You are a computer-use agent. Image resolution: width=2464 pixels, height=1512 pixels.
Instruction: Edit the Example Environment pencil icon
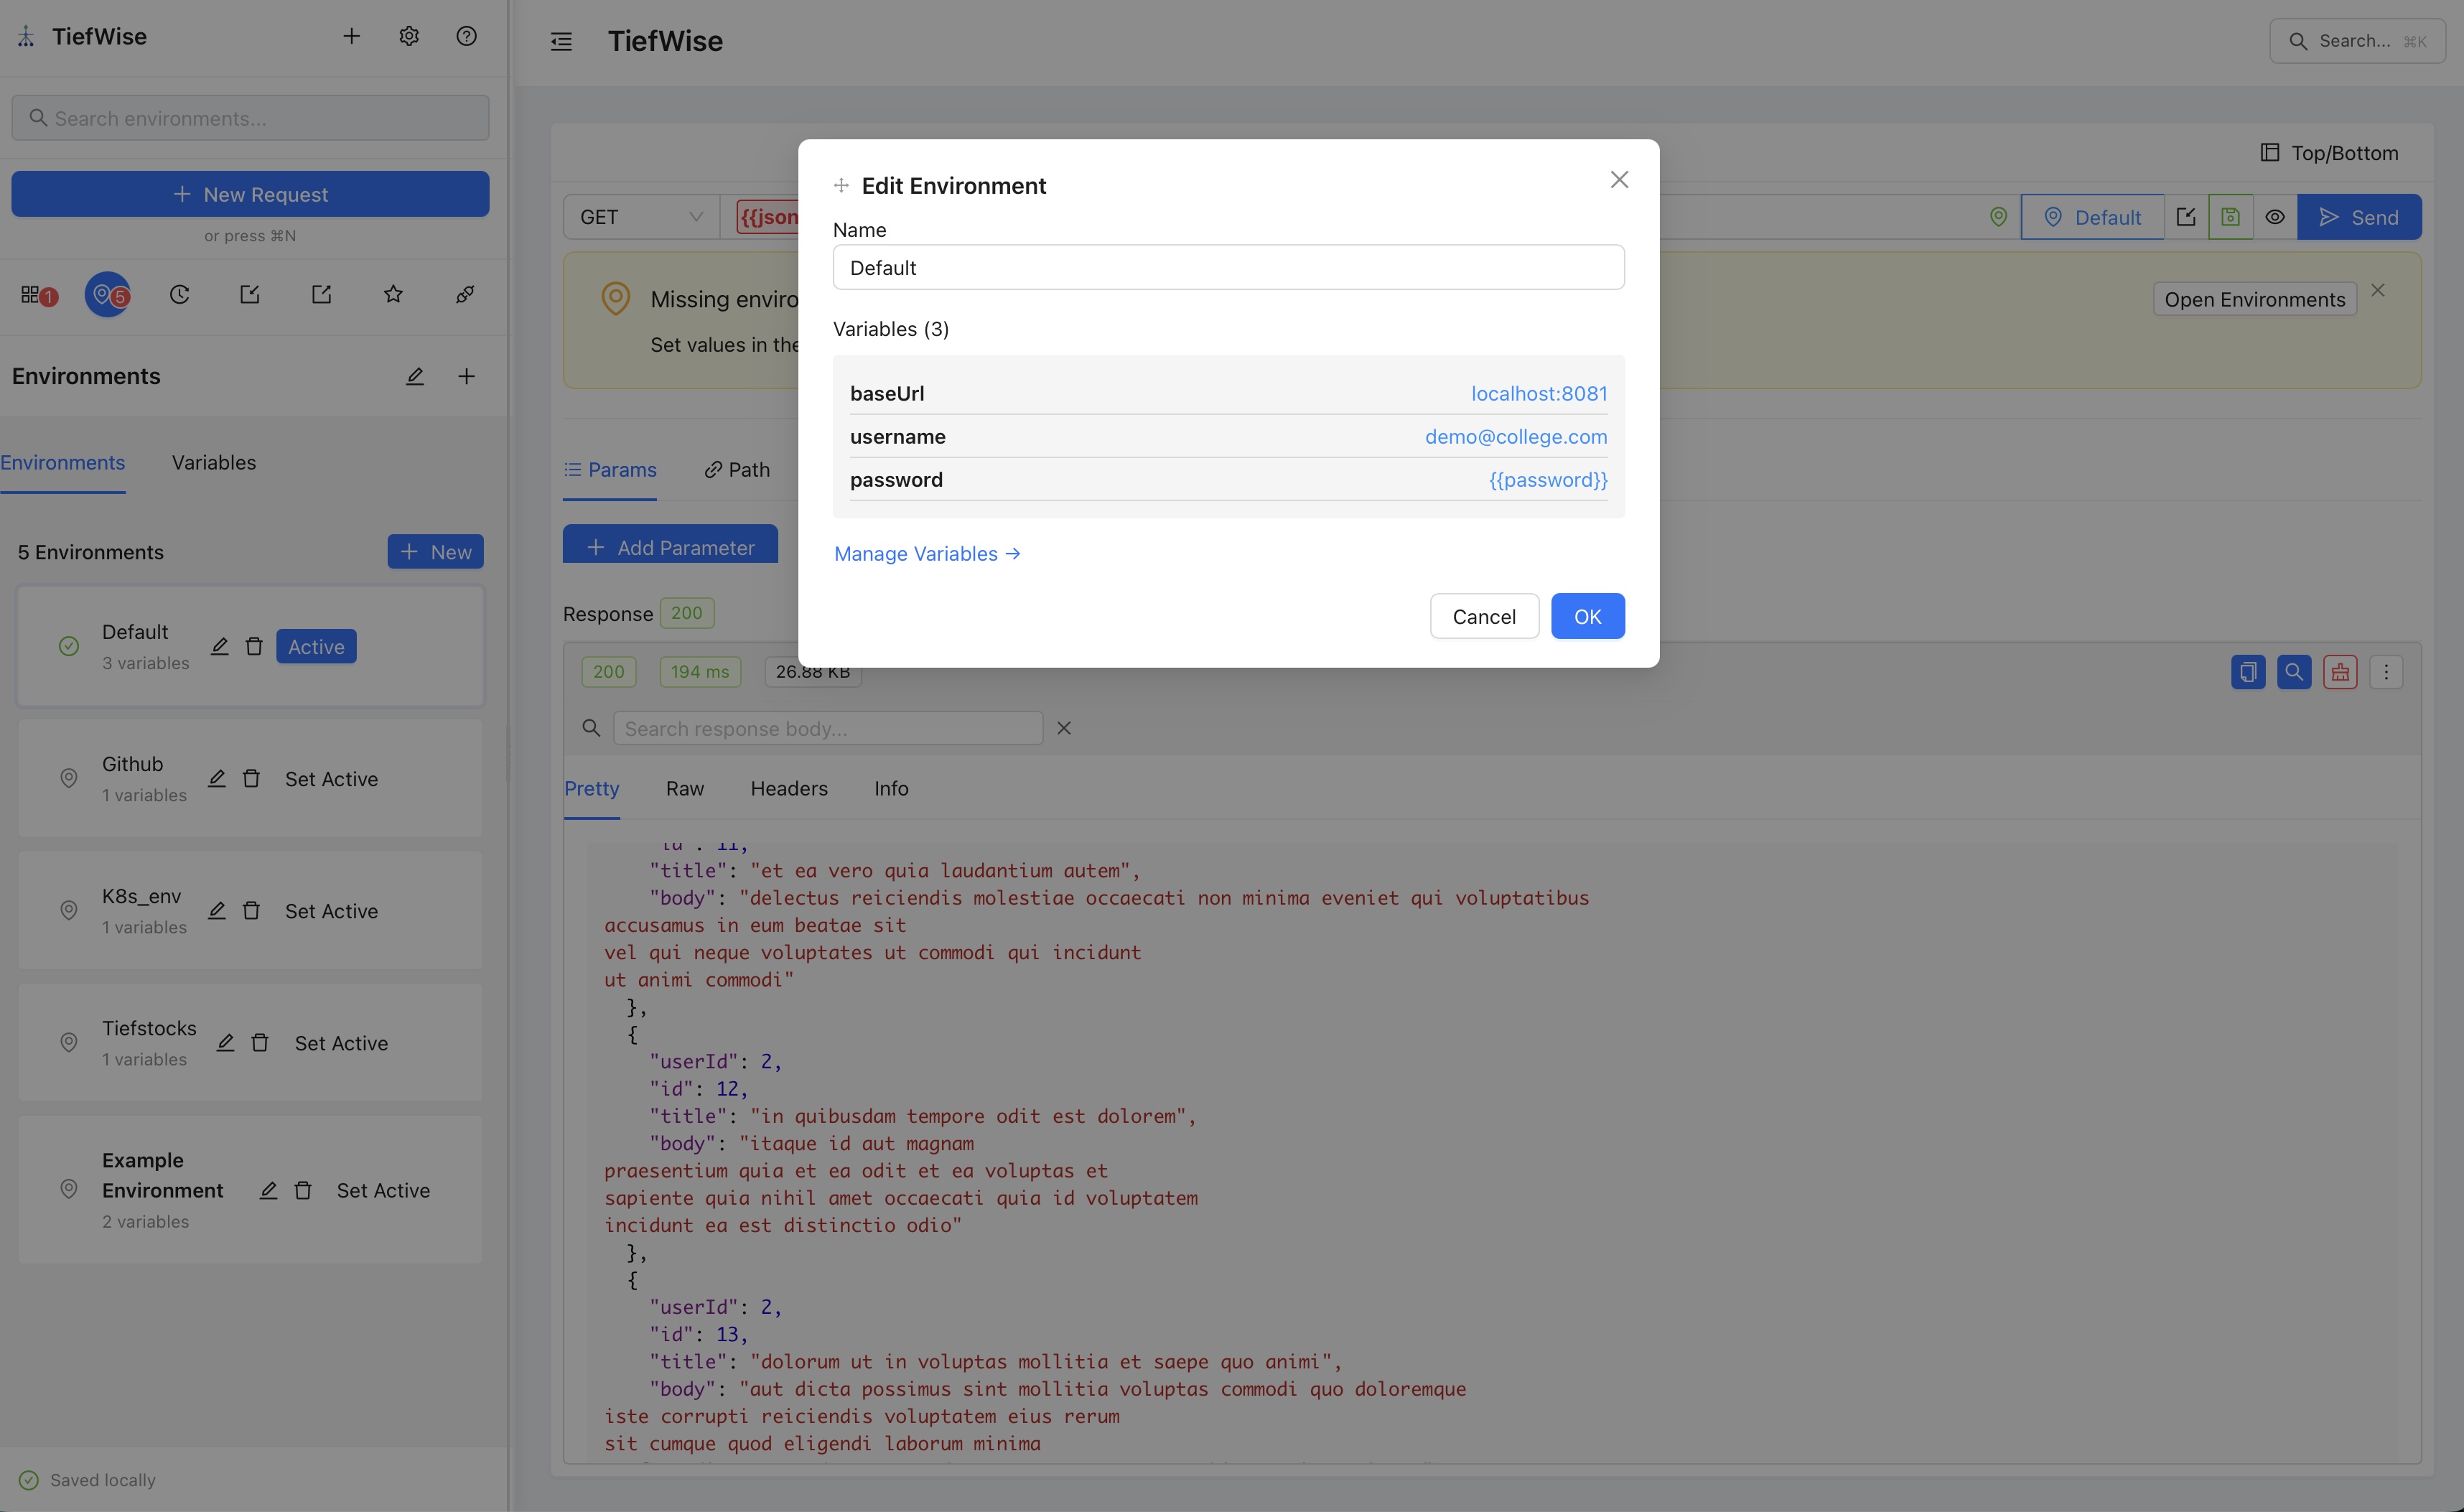(269, 1191)
